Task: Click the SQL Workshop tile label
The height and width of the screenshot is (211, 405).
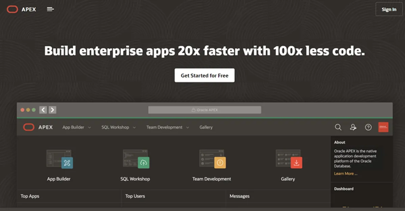Action: [135, 179]
